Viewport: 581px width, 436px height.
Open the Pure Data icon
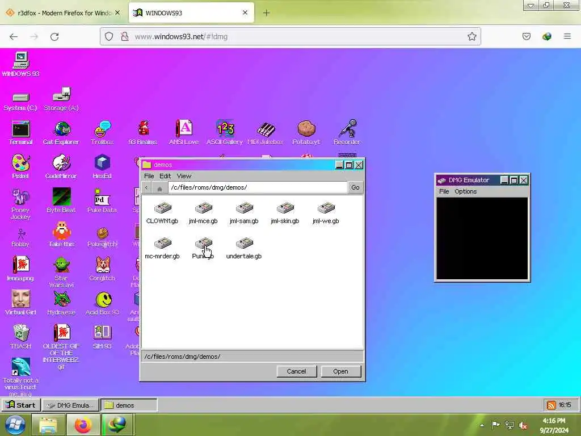coord(102,201)
